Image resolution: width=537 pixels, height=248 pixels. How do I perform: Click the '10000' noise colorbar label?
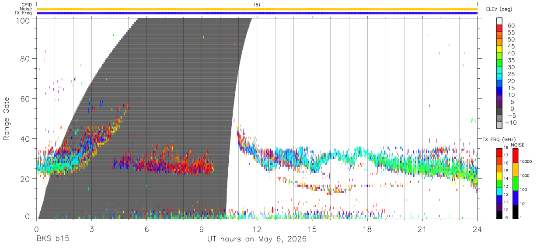pos(526,161)
